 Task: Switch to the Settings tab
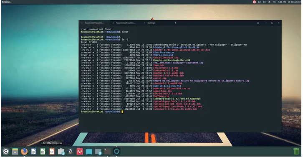pos(151,23)
